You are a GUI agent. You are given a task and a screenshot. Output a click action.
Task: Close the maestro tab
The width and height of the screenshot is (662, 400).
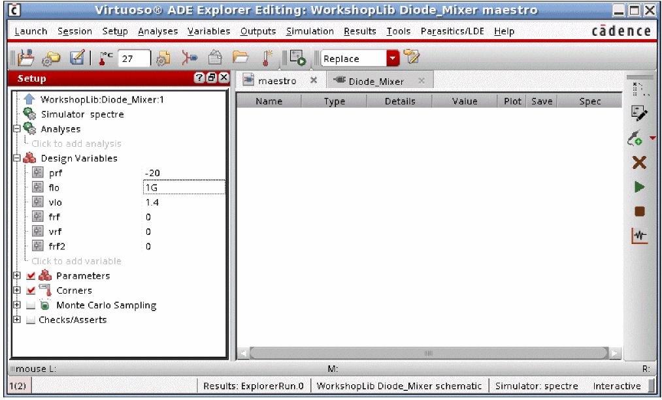pyautogui.click(x=313, y=80)
